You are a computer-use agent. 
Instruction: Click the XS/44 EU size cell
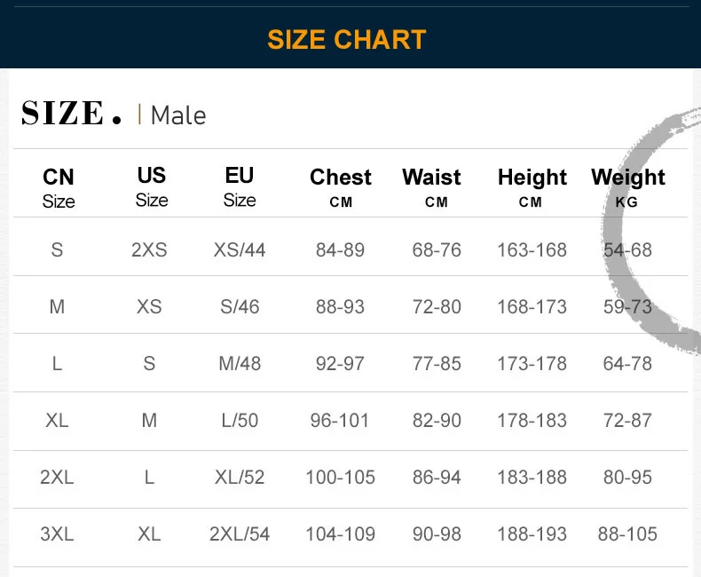click(x=240, y=249)
